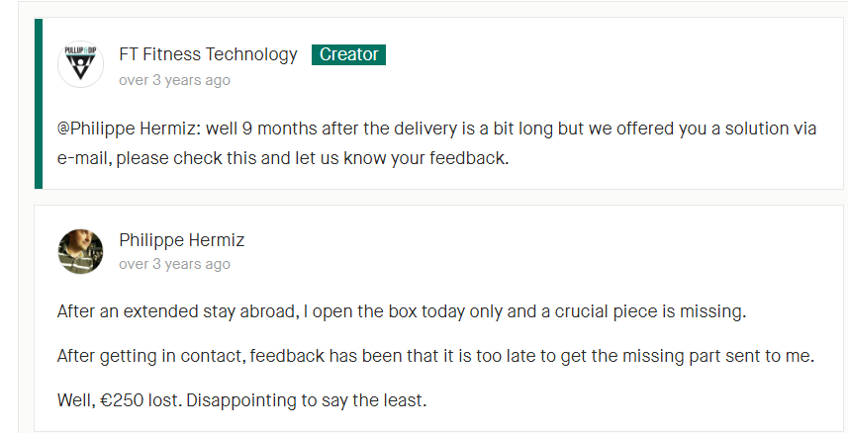Click the @Philippe Hermiz mention in reply
Screen dimensions: 848x433
pyautogui.click(x=130, y=130)
